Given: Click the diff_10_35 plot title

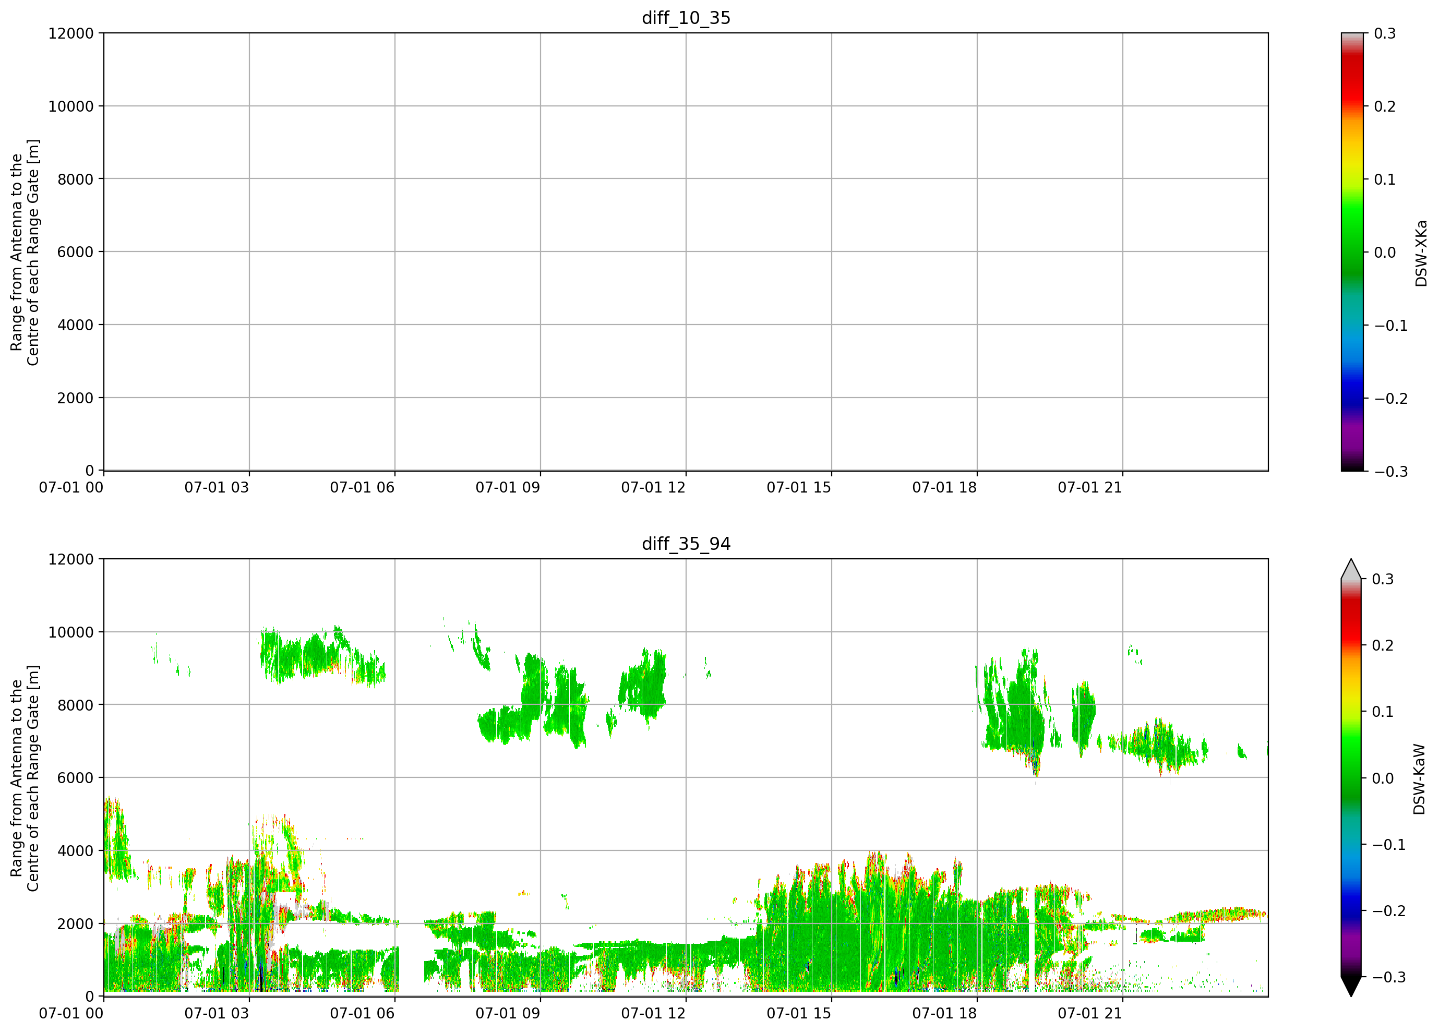Looking at the screenshot, I should click(686, 18).
